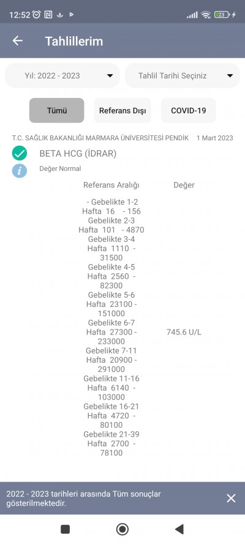Click the year dropdown arrow
Screen dimensions: 245x544
coord(110,75)
